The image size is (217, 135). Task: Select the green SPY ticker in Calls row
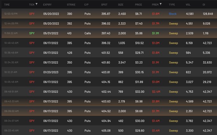point(32,33)
